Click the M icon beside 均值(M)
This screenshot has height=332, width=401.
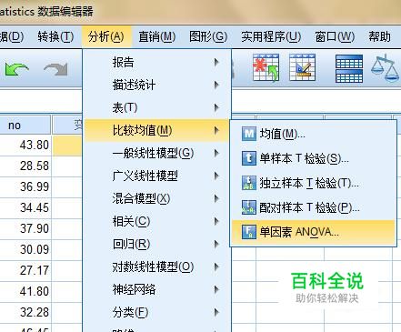249,134
